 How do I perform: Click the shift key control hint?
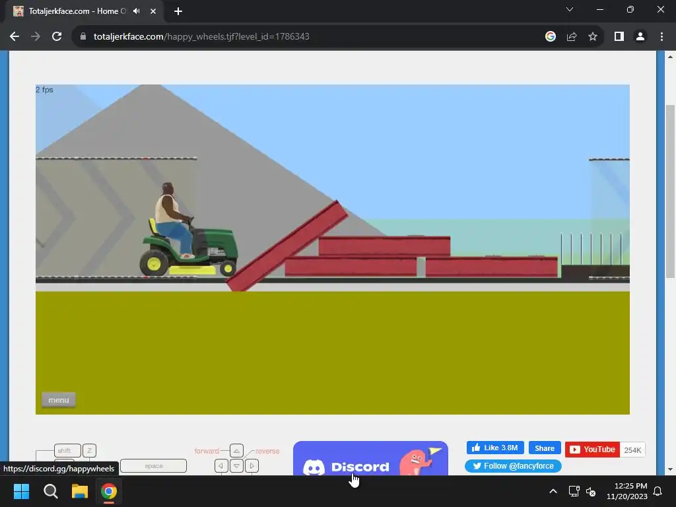pos(67,450)
